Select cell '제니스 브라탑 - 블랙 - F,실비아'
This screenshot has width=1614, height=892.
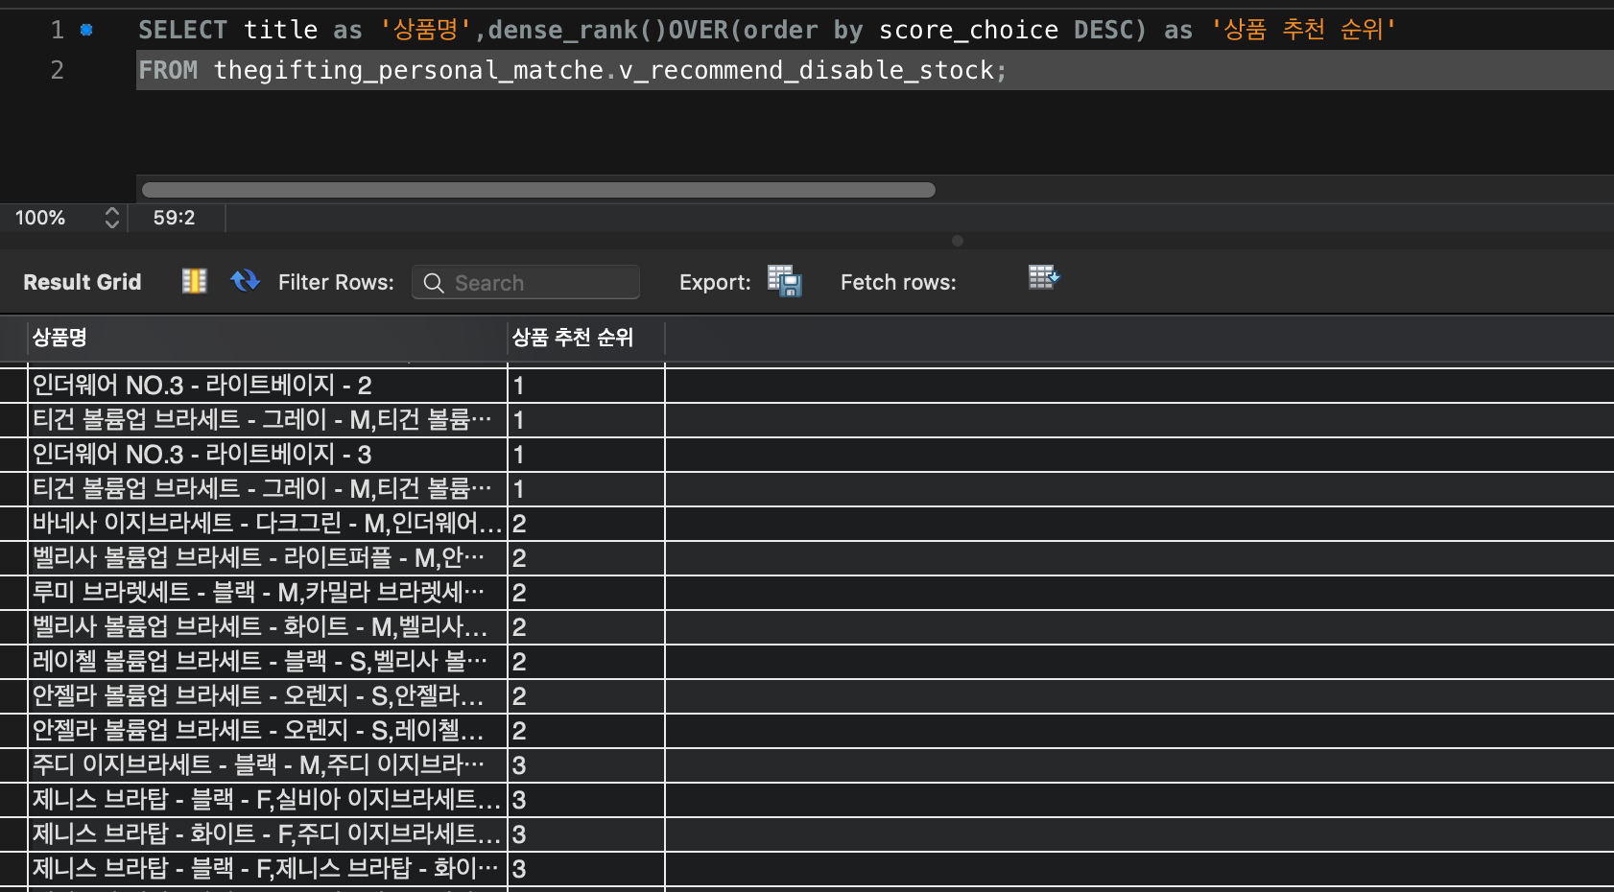(268, 800)
